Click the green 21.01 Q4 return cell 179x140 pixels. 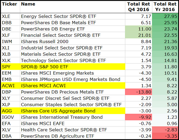point(139,35)
